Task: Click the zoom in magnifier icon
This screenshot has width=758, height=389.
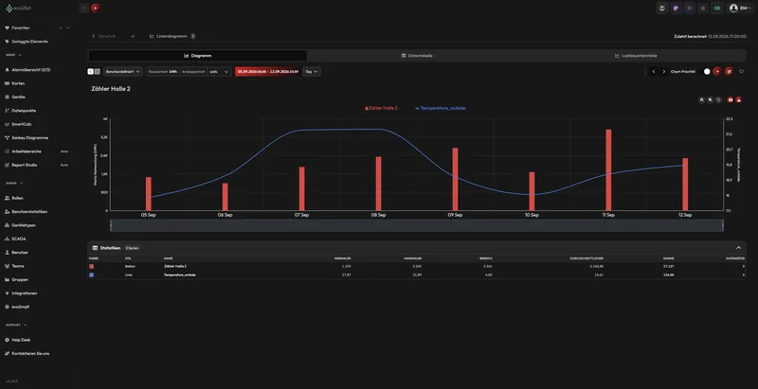Action: point(702,100)
